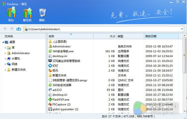
Task: Select Administrator in the folder tree
Action: 21,53
